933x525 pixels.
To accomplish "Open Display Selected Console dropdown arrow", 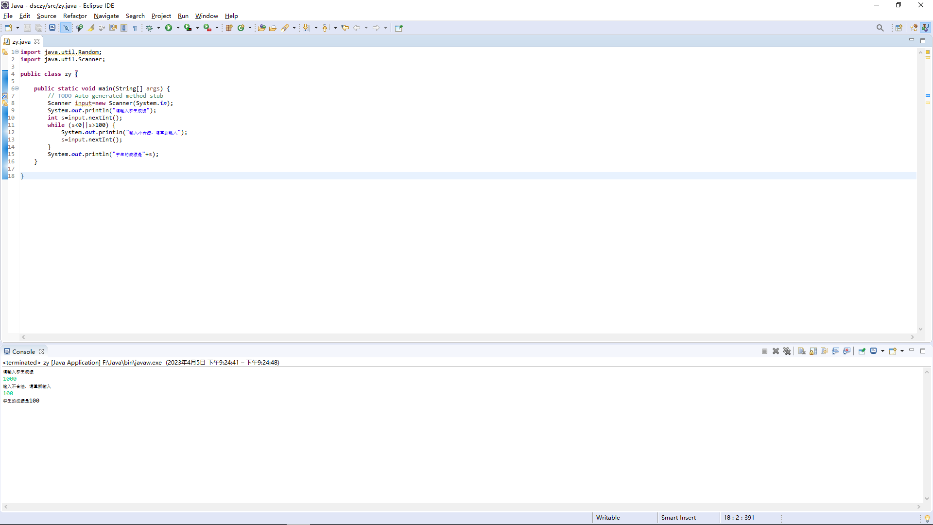I will click(x=882, y=351).
